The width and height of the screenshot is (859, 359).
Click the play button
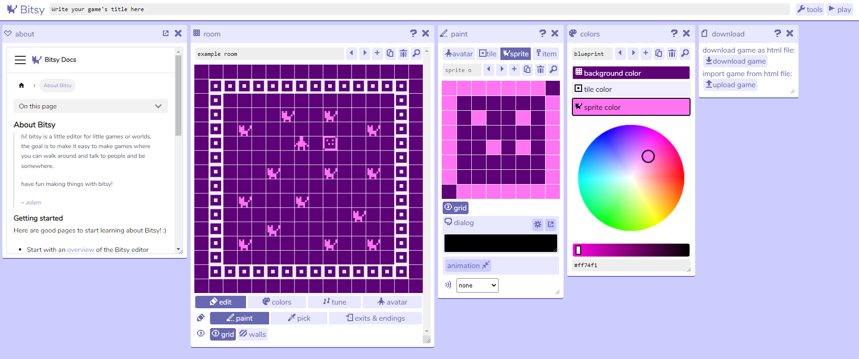840,9
